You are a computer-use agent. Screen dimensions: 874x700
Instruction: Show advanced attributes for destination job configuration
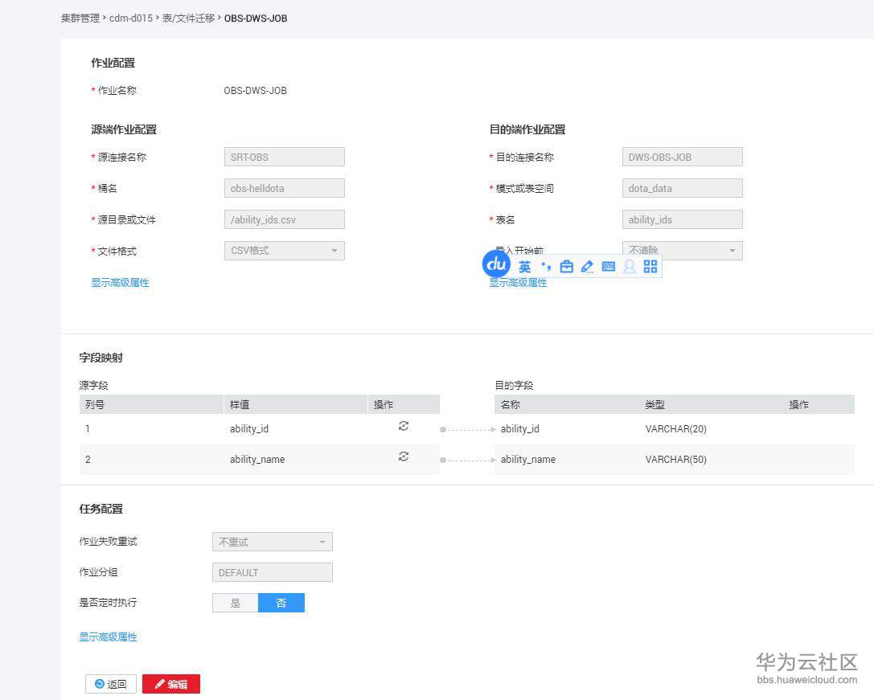click(519, 283)
